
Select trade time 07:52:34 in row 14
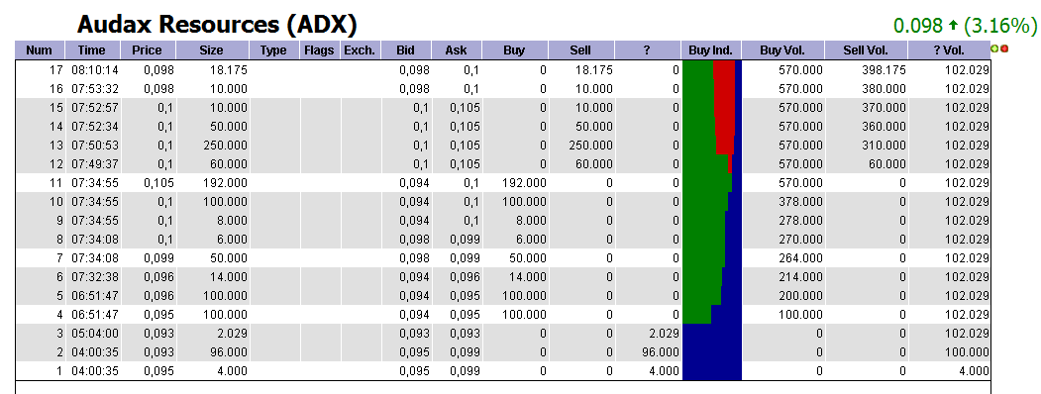coord(95,126)
